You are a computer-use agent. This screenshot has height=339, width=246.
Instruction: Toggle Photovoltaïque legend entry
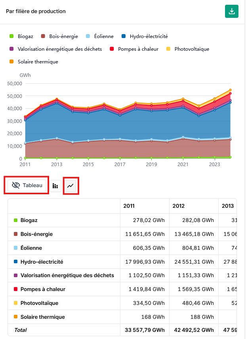click(x=188, y=49)
